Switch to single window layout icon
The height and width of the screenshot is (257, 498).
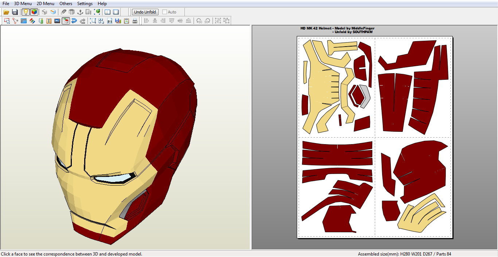pyautogui.click(x=116, y=12)
